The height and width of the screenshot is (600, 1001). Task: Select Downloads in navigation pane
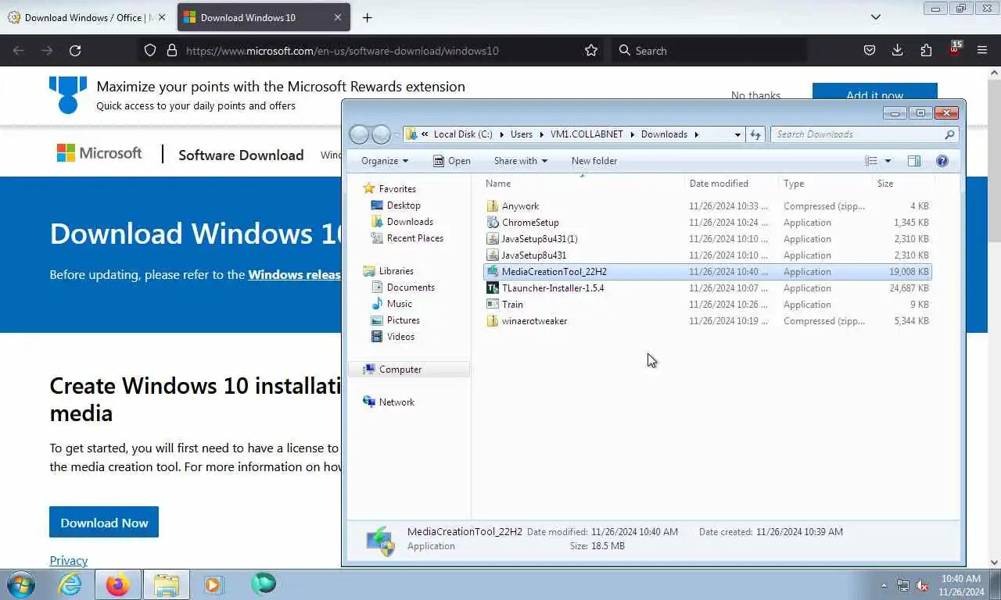point(402,222)
